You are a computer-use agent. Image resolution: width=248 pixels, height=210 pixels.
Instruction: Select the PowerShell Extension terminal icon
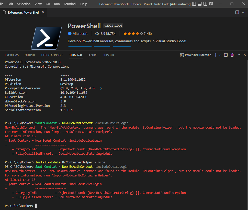182,55
